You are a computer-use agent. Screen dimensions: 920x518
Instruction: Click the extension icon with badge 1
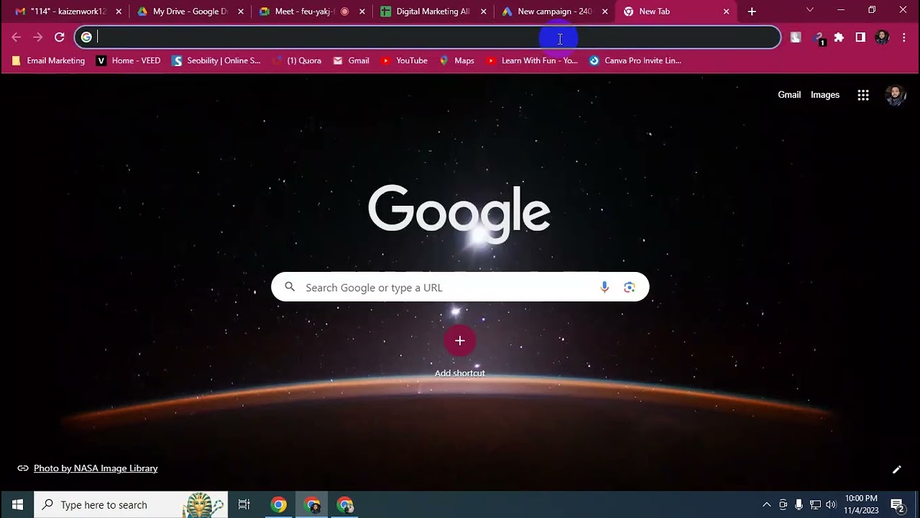(818, 38)
